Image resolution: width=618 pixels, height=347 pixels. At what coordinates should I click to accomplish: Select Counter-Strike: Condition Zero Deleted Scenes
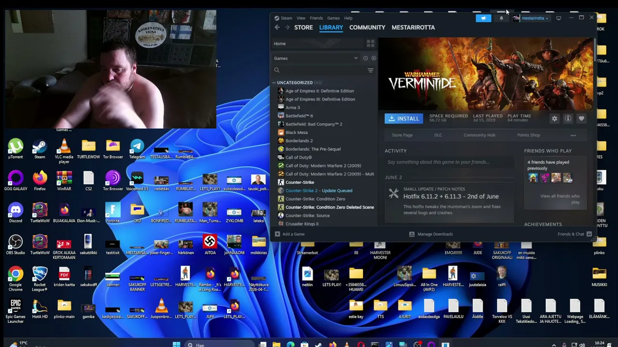[329, 207]
